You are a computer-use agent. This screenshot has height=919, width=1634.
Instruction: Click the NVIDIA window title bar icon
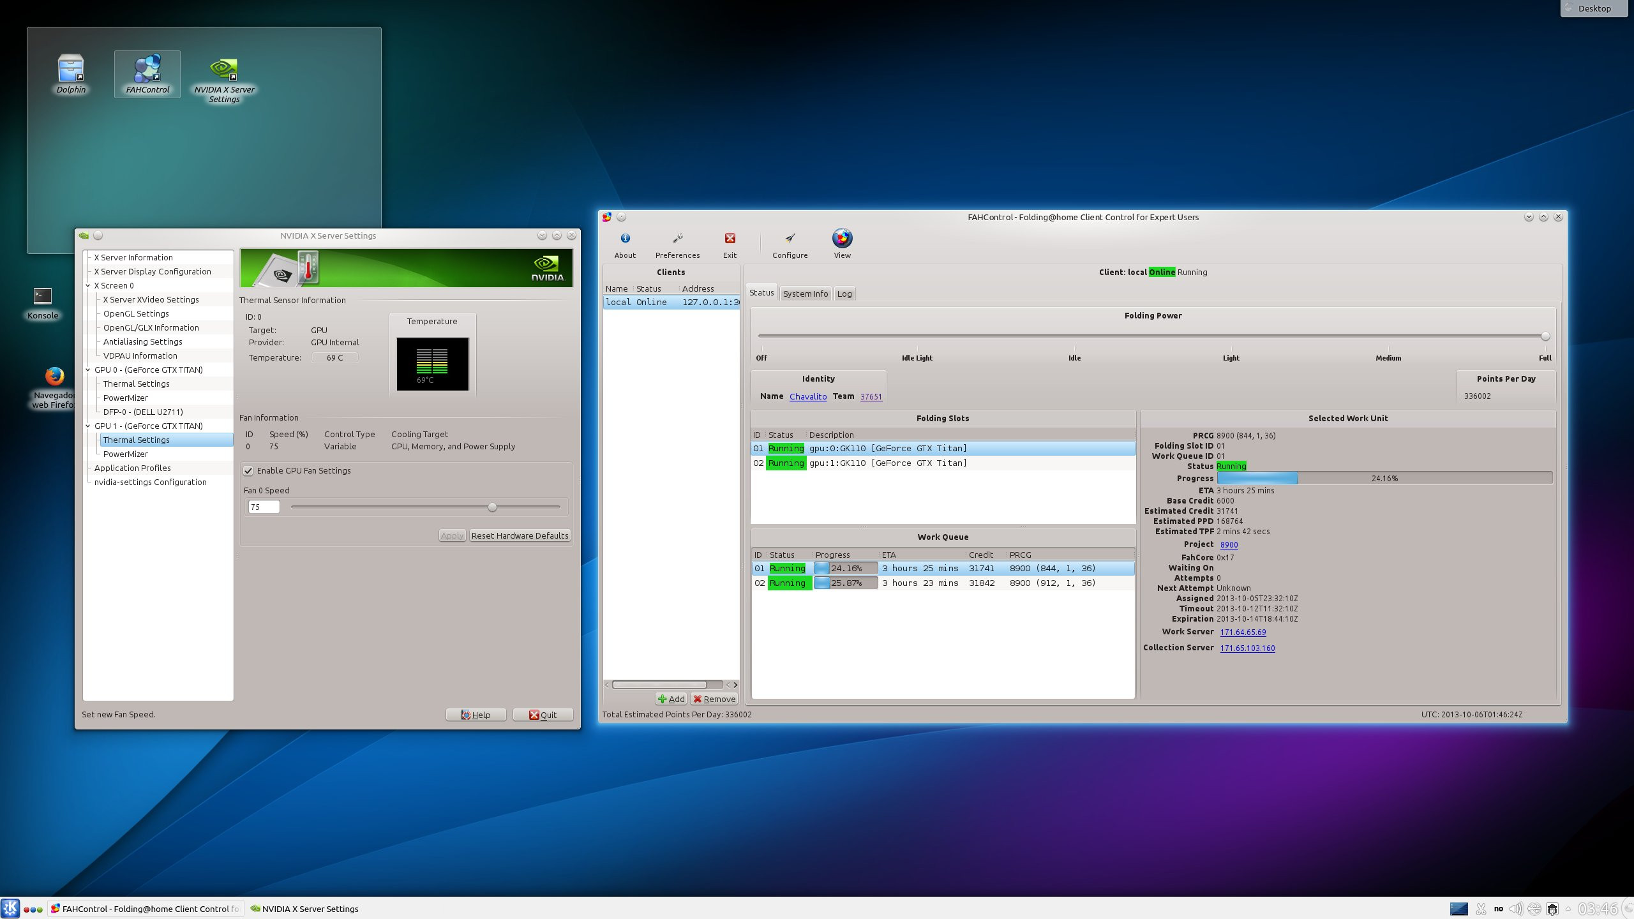tap(84, 235)
